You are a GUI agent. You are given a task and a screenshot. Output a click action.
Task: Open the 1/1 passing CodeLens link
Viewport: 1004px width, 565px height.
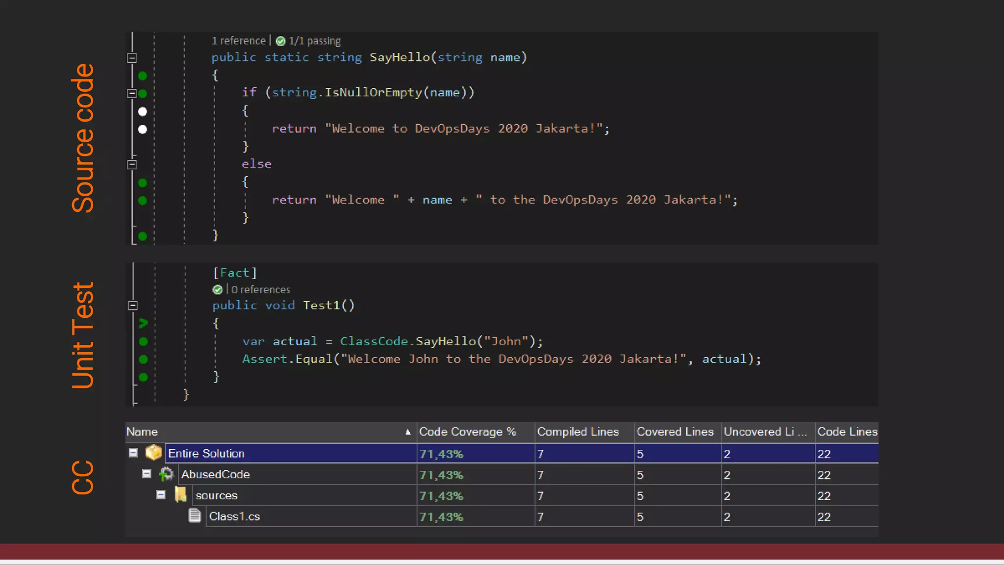(314, 41)
